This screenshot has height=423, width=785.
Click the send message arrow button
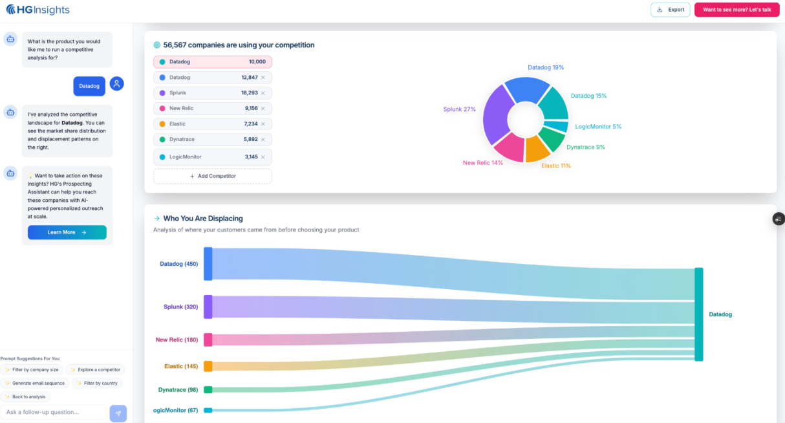[118, 413]
